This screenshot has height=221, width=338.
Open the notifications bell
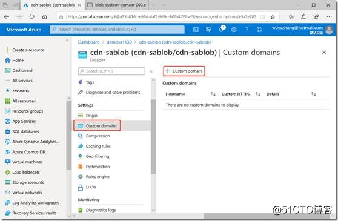[x=221, y=29]
